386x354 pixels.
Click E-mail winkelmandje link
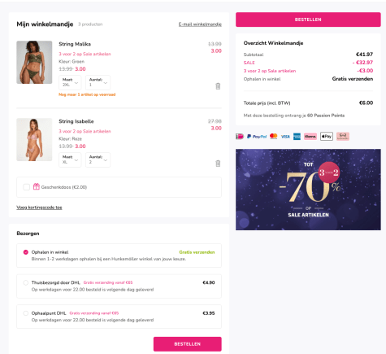pos(200,24)
